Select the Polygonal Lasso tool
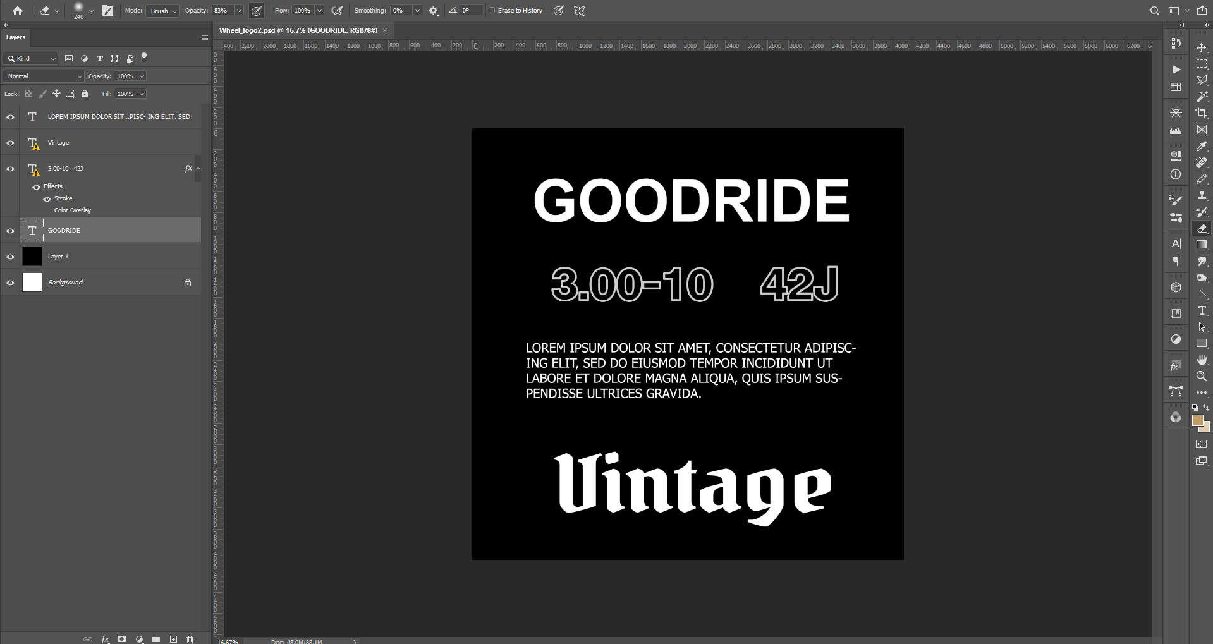Screen dimensions: 1213x644 point(1201,80)
